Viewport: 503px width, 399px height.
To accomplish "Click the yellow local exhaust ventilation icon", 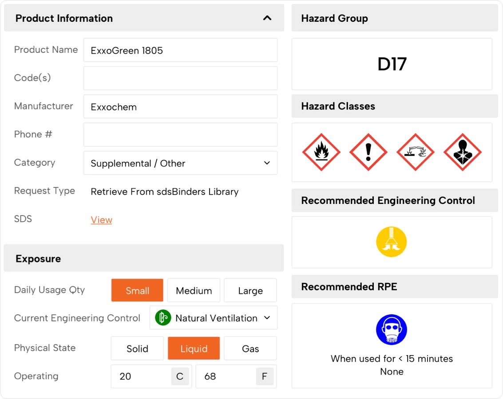I will [x=392, y=242].
